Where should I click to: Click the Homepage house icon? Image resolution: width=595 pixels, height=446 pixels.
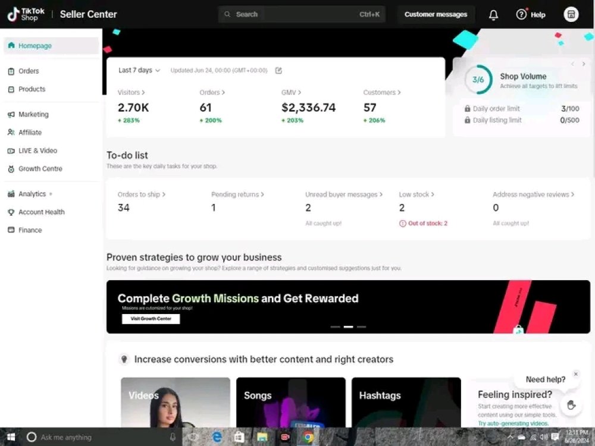(x=11, y=46)
